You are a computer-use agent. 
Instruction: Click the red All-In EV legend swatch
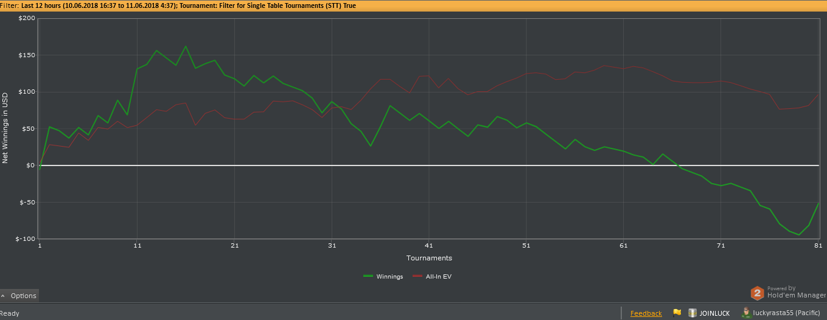pos(417,276)
